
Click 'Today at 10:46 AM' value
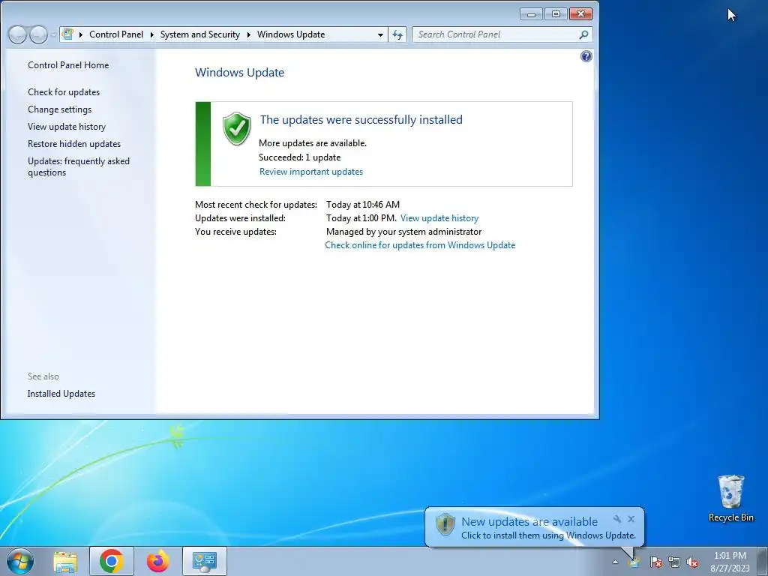(x=363, y=204)
